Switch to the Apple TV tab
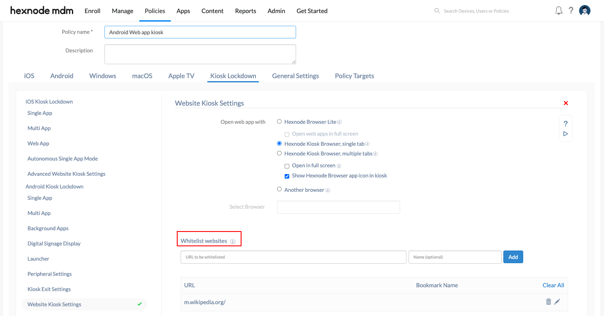Image resolution: width=604 pixels, height=316 pixels. (x=181, y=76)
